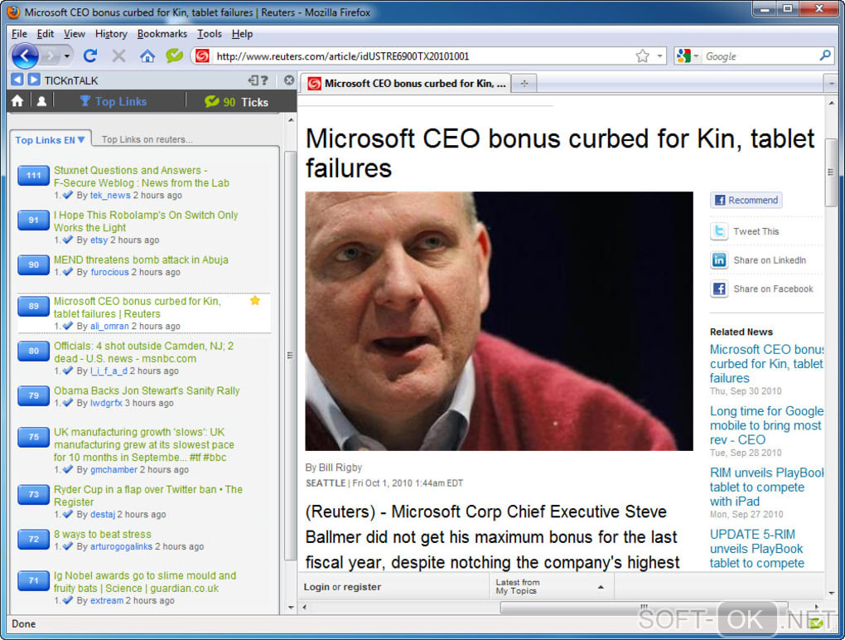
Task: Open the Robolamp On Switch link
Action: pos(146,221)
